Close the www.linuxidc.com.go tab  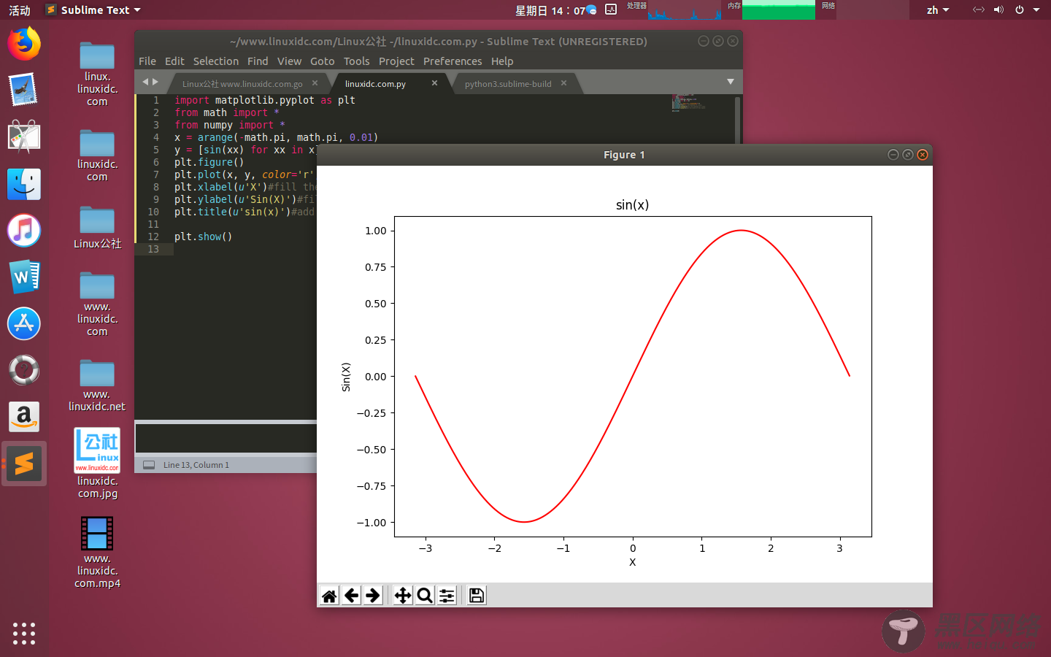pos(315,83)
